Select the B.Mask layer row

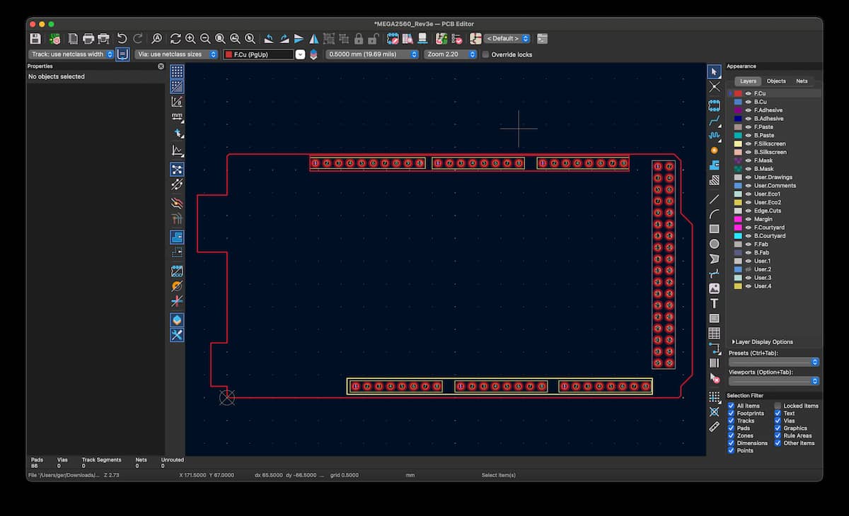pos(775,169)
